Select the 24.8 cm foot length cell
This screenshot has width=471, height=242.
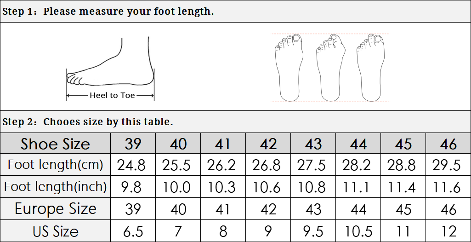133,164
